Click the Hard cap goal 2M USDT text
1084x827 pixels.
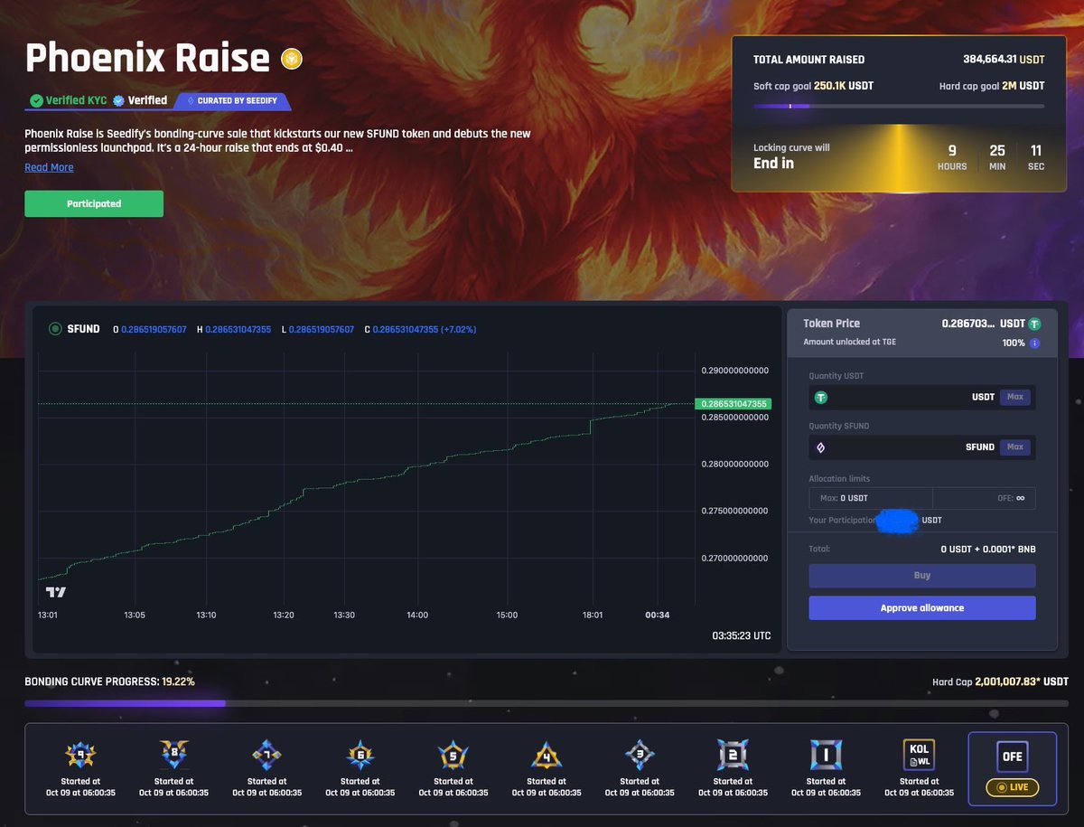[992, 86]
